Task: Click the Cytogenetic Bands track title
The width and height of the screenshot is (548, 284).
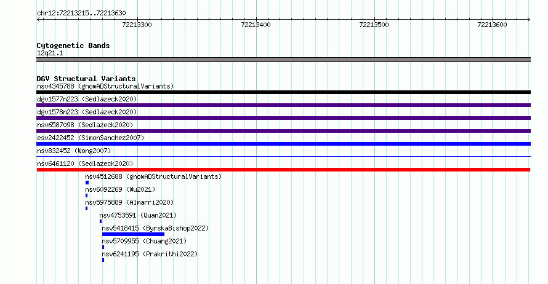Action: [x=73, y=45]
